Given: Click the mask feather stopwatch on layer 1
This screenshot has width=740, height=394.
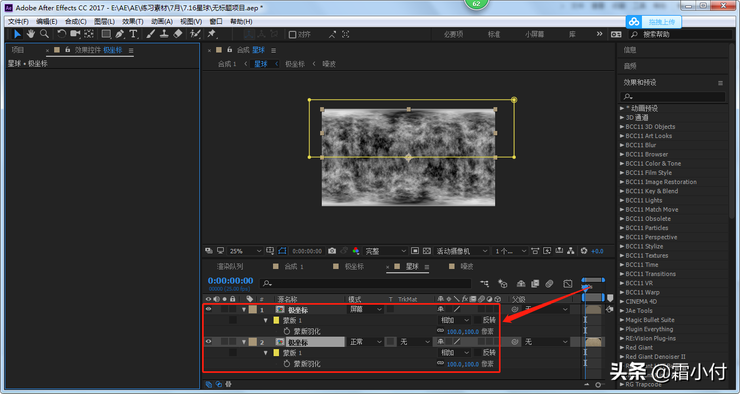Looking at the screenshot, I should [x=287, y=331].
